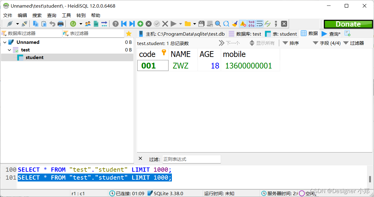Jump to the first row with the blue arrow
Screen dimensions: 374x197
point(124,24)
